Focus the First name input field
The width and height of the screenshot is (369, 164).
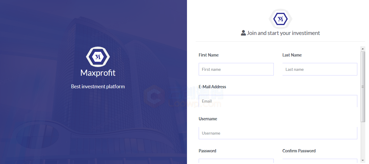pos(236,69)
